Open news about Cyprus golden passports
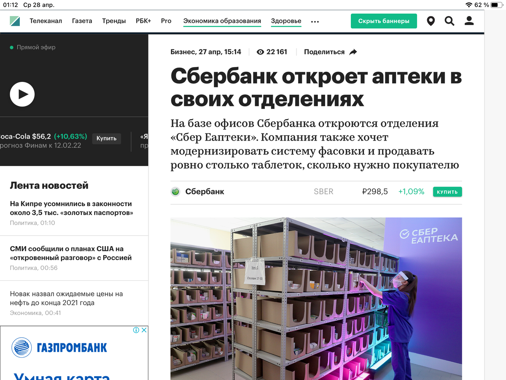Image resolution: width=506 pixels, height=380 pixels. pyautogui.click(x=71, y=208)
